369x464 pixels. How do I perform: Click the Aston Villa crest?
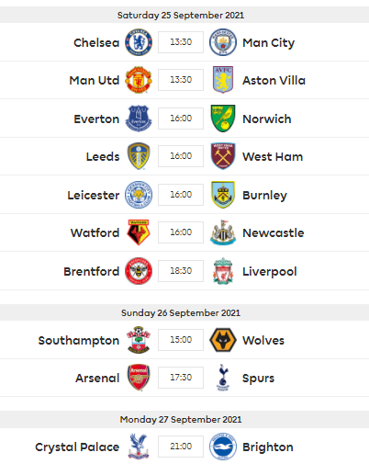(x=223, y=80)
